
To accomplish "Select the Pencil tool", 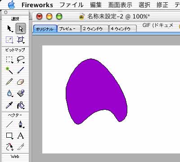I will point(9,82).
